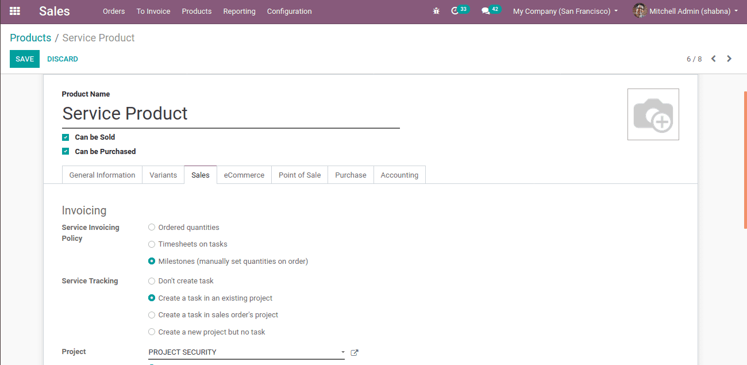This screenshot has height=365, width=747.
Task: Select Ordered quantities invoicing policy
Action: 152,228
